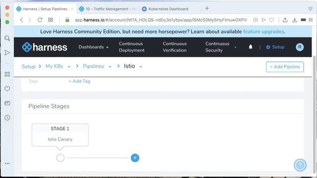Open sidebar flow arrow icon
This screenshot has width=317, height=178.
click(x=7, y=53)
